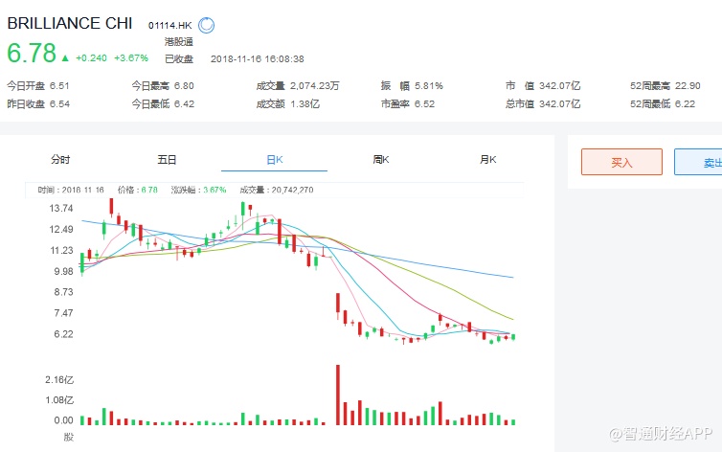Select the 日K daily candlestick tab

274,160
